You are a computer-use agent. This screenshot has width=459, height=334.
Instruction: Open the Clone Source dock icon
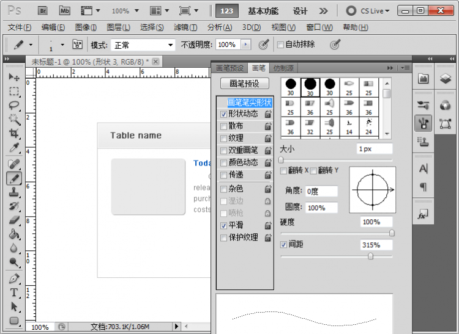424,142
